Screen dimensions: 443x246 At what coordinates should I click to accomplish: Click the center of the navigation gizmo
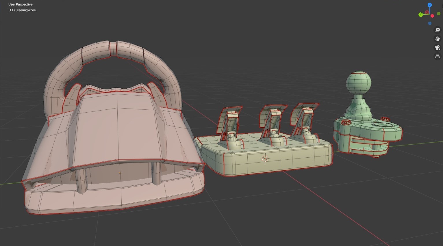click(x=430, y=14)
